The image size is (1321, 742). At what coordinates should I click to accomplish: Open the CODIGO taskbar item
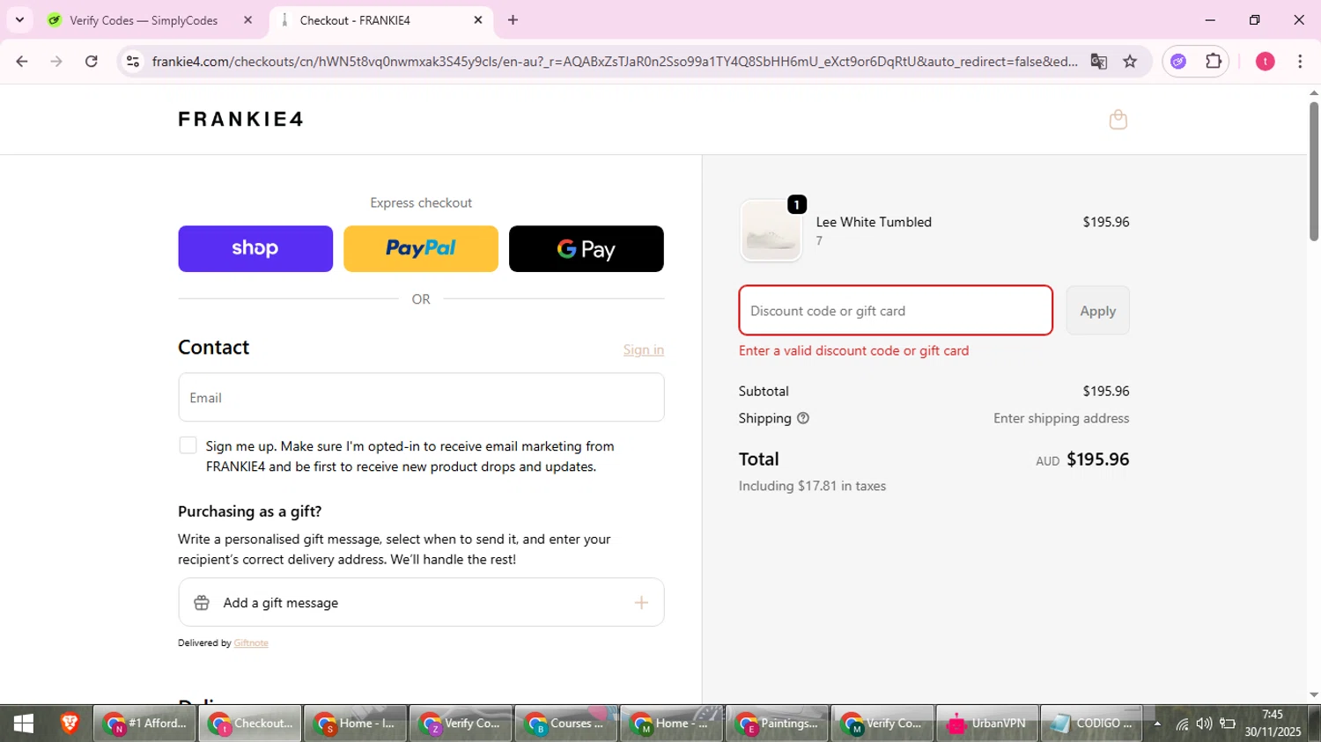point(1092,724)
